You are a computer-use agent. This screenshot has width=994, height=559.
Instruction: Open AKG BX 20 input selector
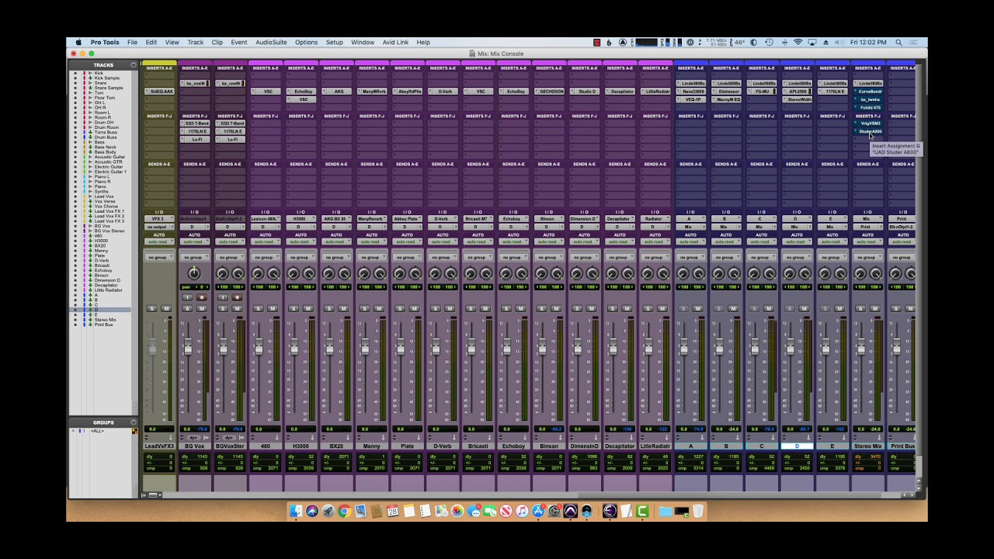point(335,219)
